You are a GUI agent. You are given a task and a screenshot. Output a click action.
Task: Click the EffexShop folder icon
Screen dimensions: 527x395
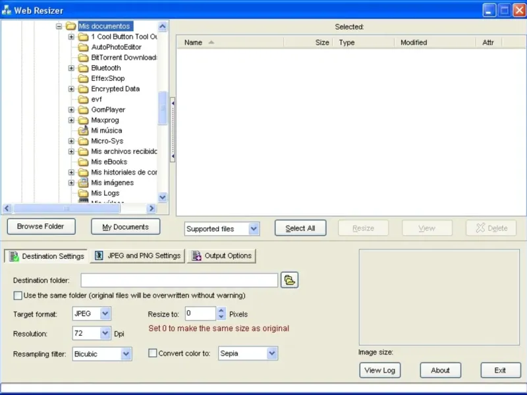[83, 78]
